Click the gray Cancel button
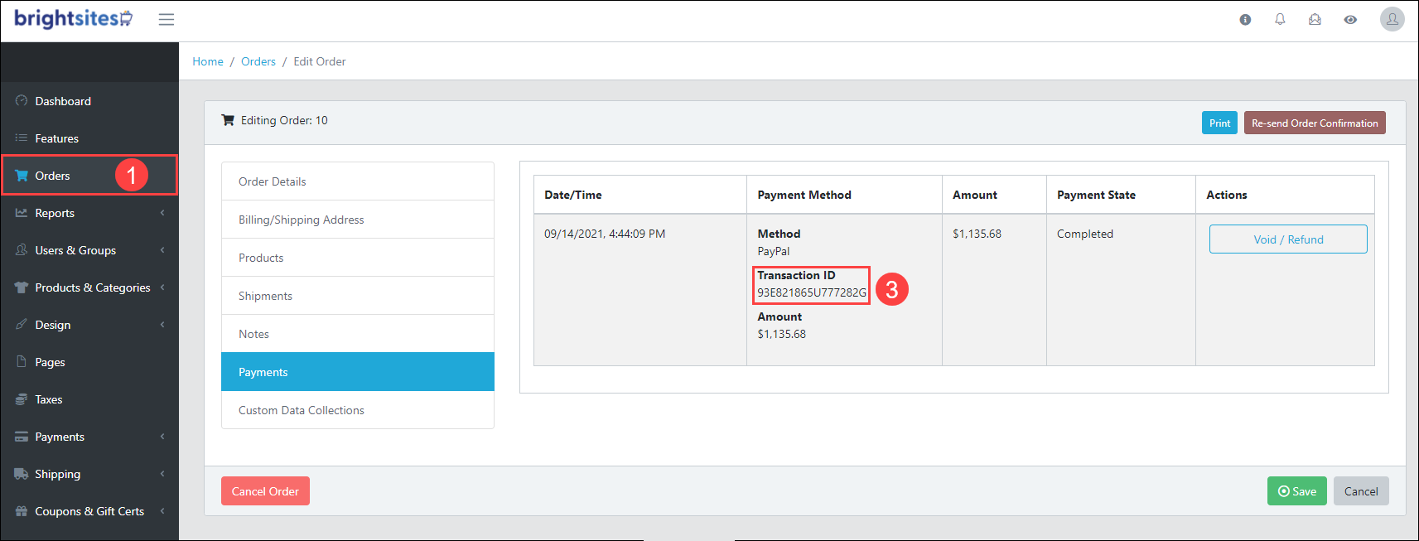1419x541 pixels. click(1361, 491)
